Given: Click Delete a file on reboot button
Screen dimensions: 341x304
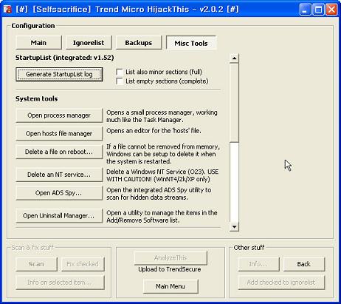Looking at the screenshot, I should [59, 152].
